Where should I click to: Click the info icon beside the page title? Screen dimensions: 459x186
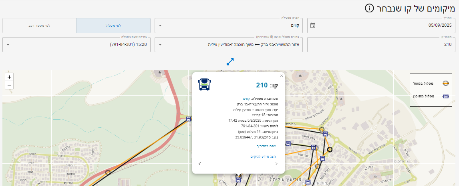coord(369,8)
